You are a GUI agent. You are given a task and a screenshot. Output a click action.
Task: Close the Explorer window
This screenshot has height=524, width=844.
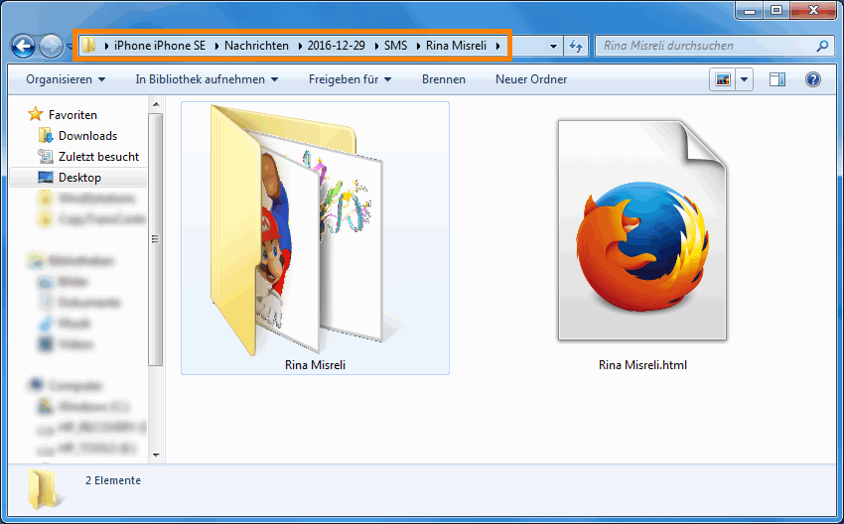(x=813, y=10)
